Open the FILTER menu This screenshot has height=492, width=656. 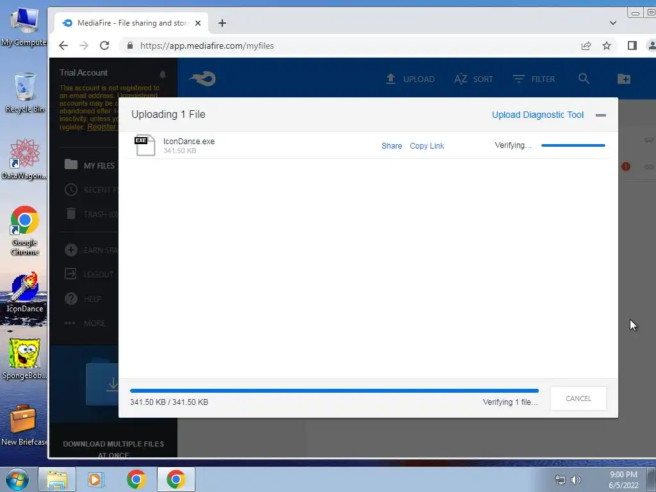[534, 79]
